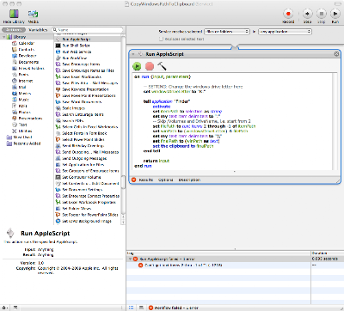Image resolution: width=344 pixels, height=311 pixels.
Task: Open the Results tab of the action
Action: pos(146,180)
